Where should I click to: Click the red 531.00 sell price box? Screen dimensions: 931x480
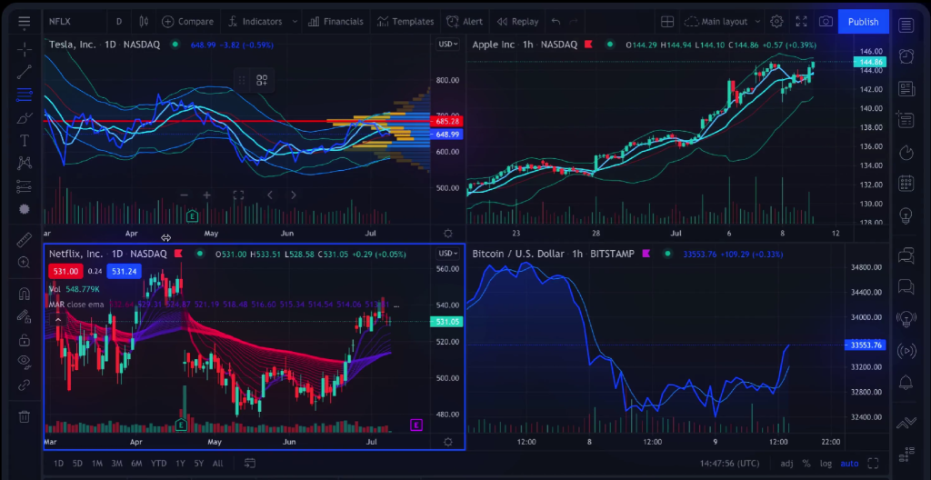click(x=65, y=272)
